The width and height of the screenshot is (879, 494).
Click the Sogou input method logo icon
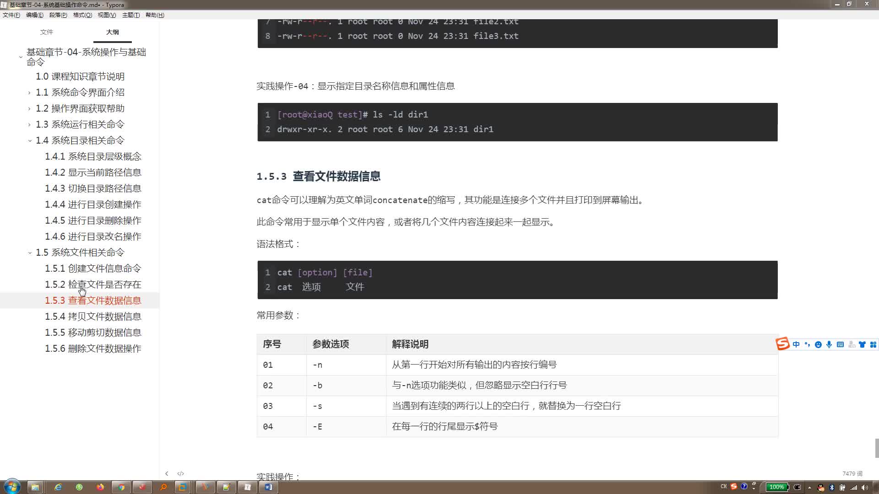coord(782,344)
